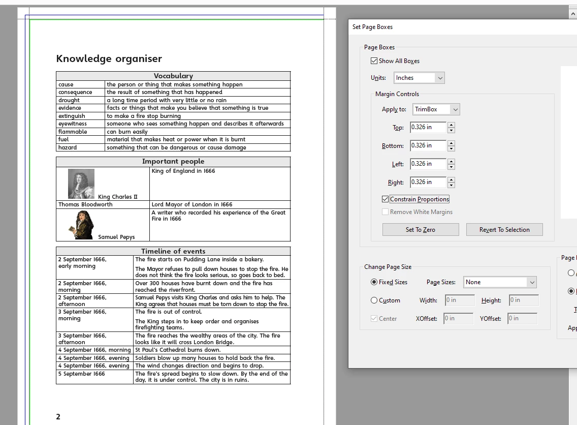Decrease the Top margin with down arrow

452,130
